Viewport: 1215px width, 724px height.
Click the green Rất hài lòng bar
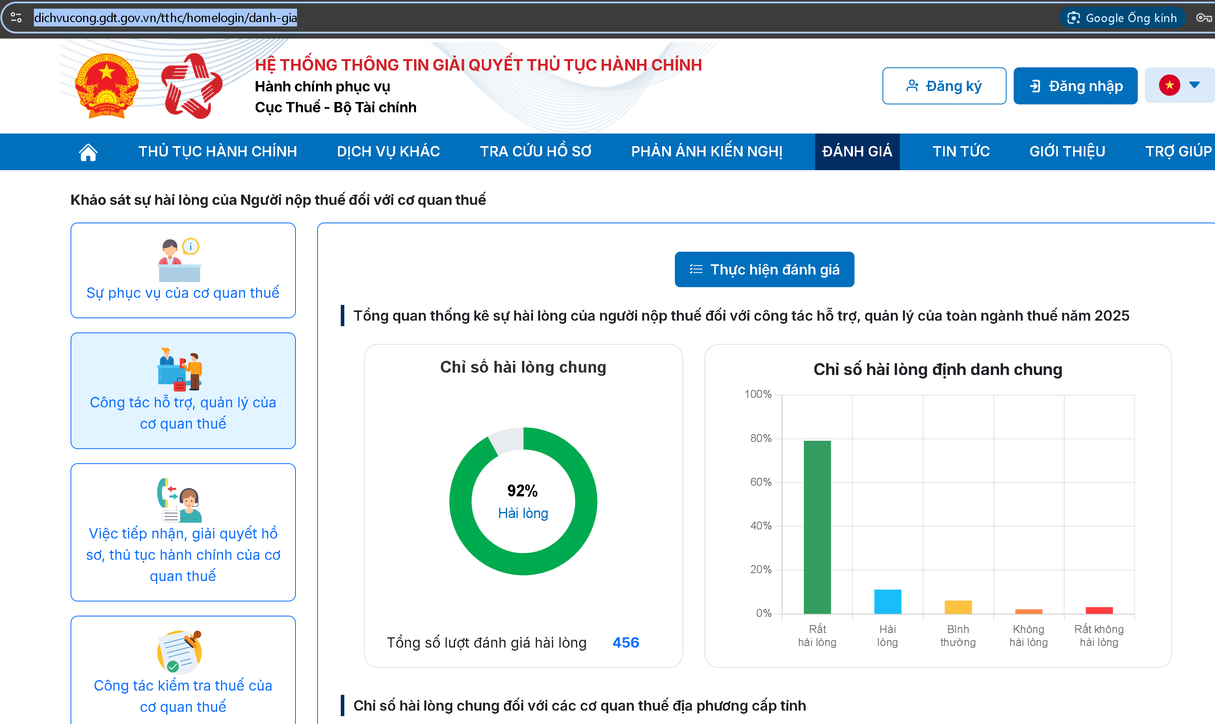point(817,527)
